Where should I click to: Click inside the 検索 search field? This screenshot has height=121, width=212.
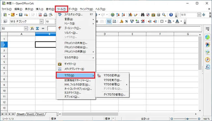(189, 15)
